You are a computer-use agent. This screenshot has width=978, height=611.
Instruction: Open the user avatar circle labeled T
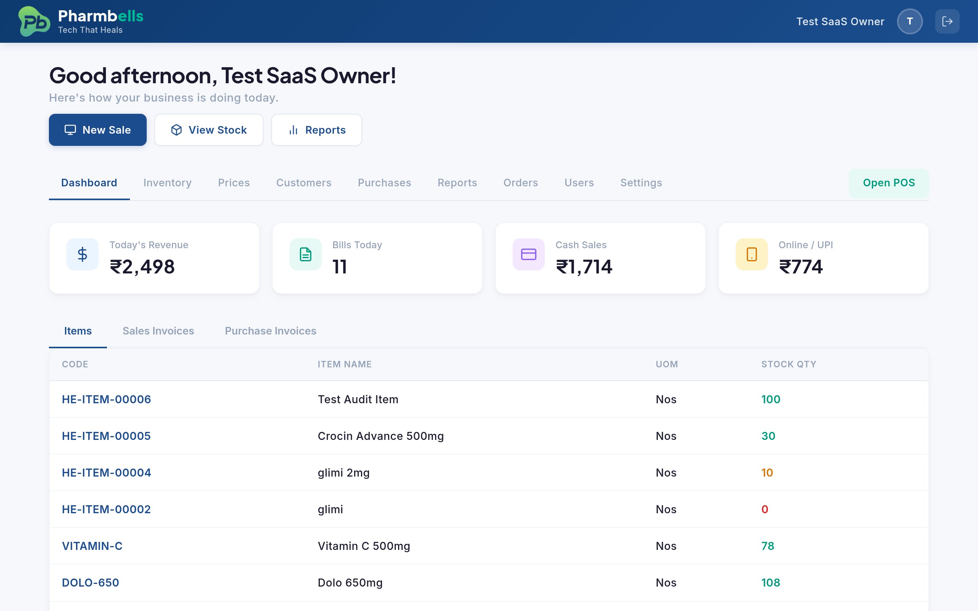910,21
